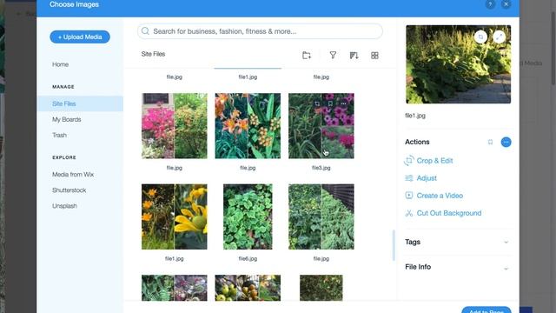Click the Add to Page button
The width and height of the screenshot is (556, 313).
(486, 310)
